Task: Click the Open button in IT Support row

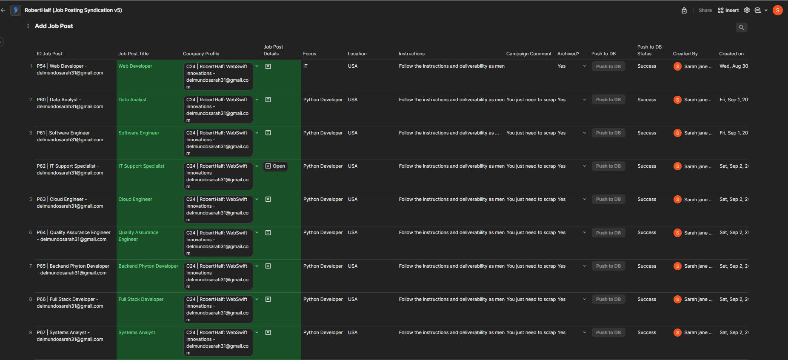Action: point(275,166)
